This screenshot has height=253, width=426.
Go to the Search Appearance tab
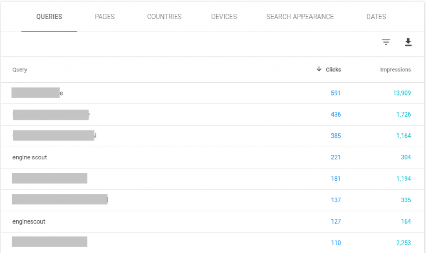click(x=300, y=17)
